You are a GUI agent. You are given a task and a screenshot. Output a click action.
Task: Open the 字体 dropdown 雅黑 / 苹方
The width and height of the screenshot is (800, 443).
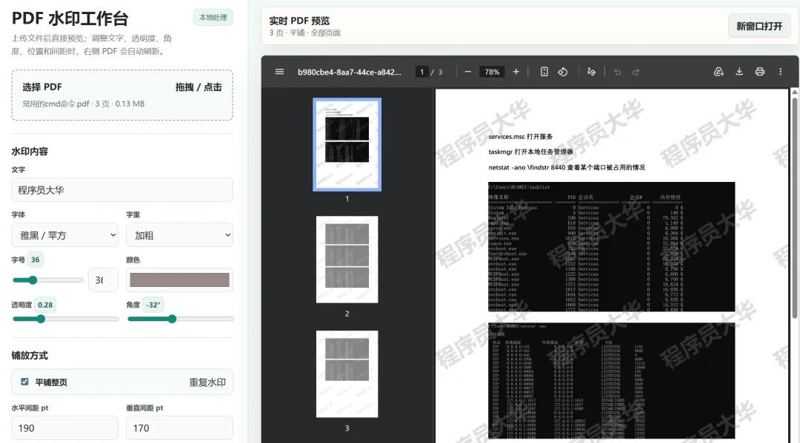coord(64,235)
